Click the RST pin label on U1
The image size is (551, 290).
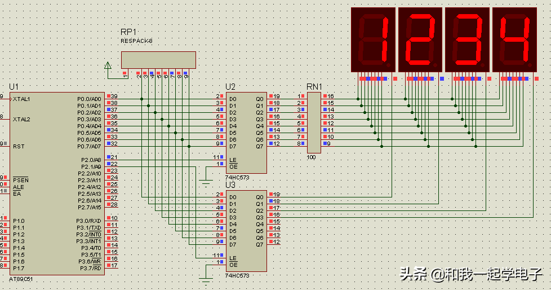click(19, 146)
